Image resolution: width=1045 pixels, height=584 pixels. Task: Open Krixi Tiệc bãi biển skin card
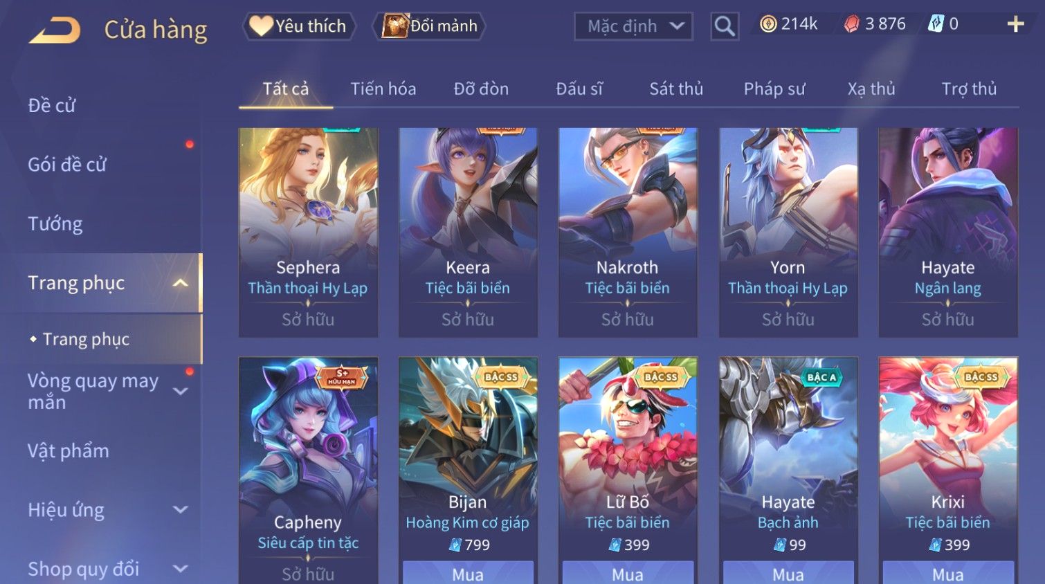point(948,471)
